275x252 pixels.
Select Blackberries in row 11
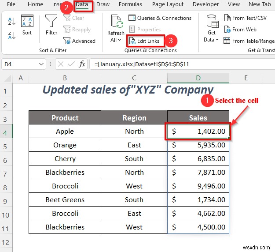tap(65, 227)
